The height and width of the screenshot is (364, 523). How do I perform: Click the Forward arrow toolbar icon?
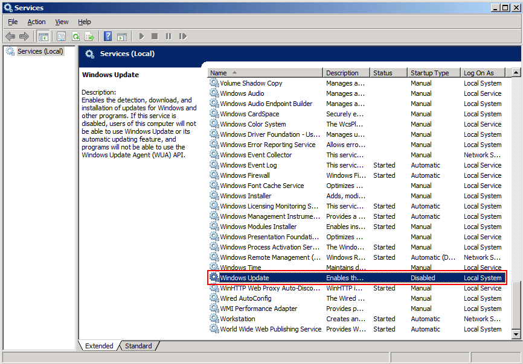pyautogui.click(x=24, y=36)
